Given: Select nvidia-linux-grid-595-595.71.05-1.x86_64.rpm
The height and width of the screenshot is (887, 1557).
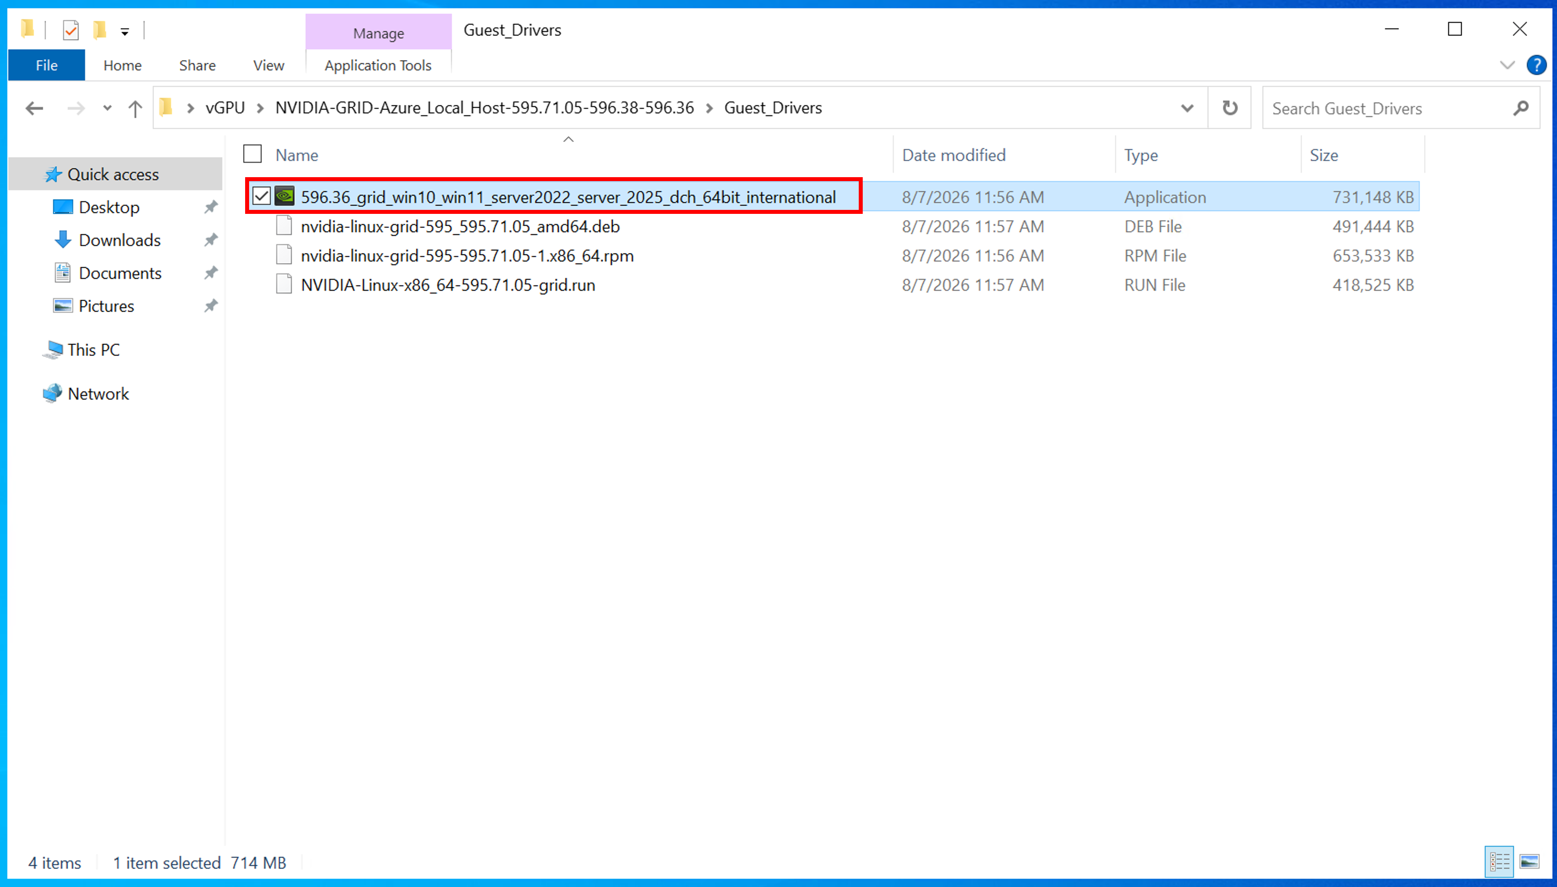Looking at the screenshot, I should click(467, 256).
